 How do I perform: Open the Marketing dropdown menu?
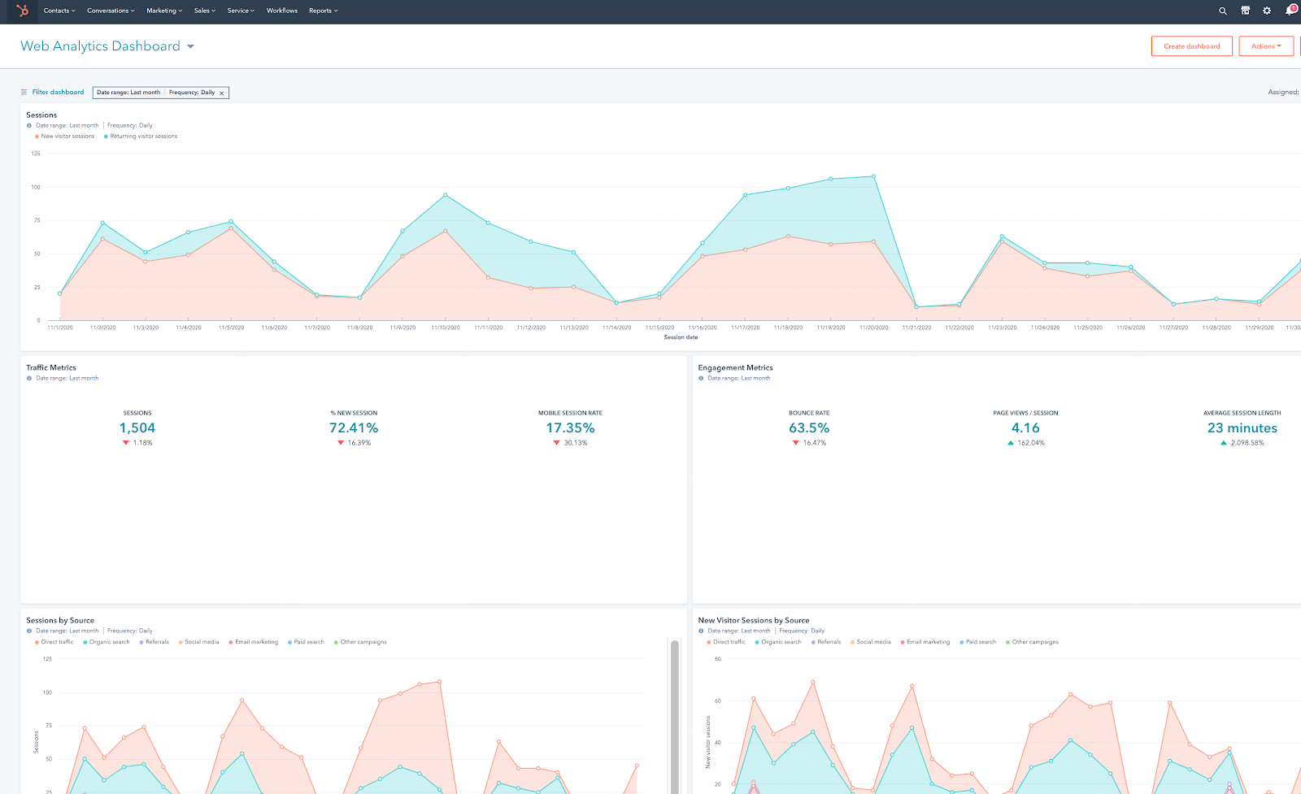pyautogui.click(x=164, y=11)
